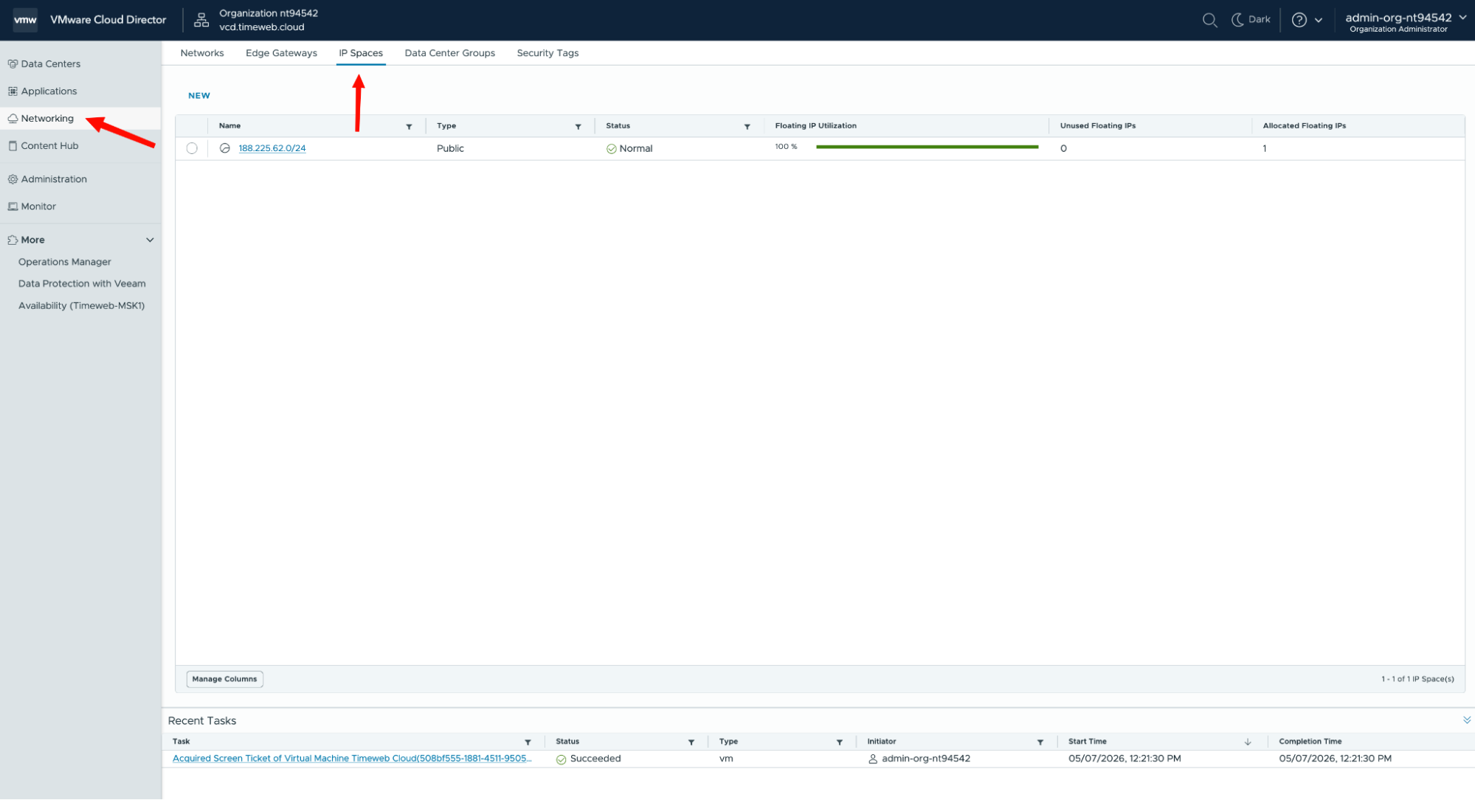Filter the Recent Tasks Type column

pos(840,742)
